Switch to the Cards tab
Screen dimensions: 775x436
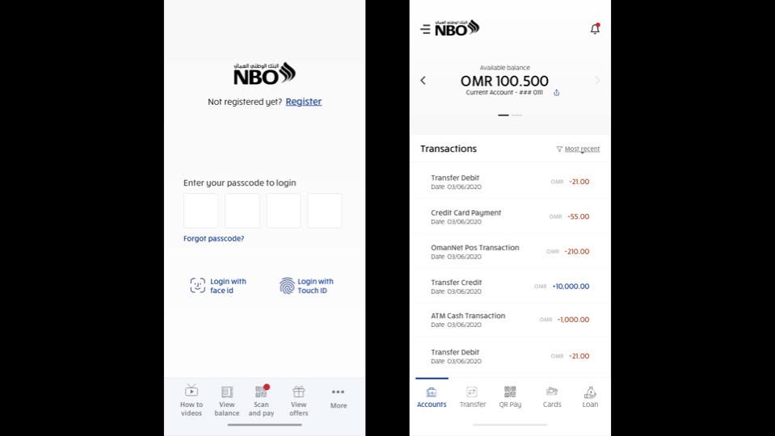click(x=552, y=397)
